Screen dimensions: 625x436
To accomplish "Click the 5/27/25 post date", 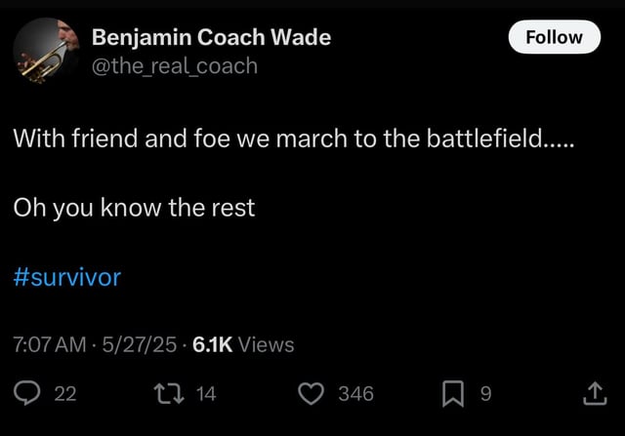I will 140,343.
